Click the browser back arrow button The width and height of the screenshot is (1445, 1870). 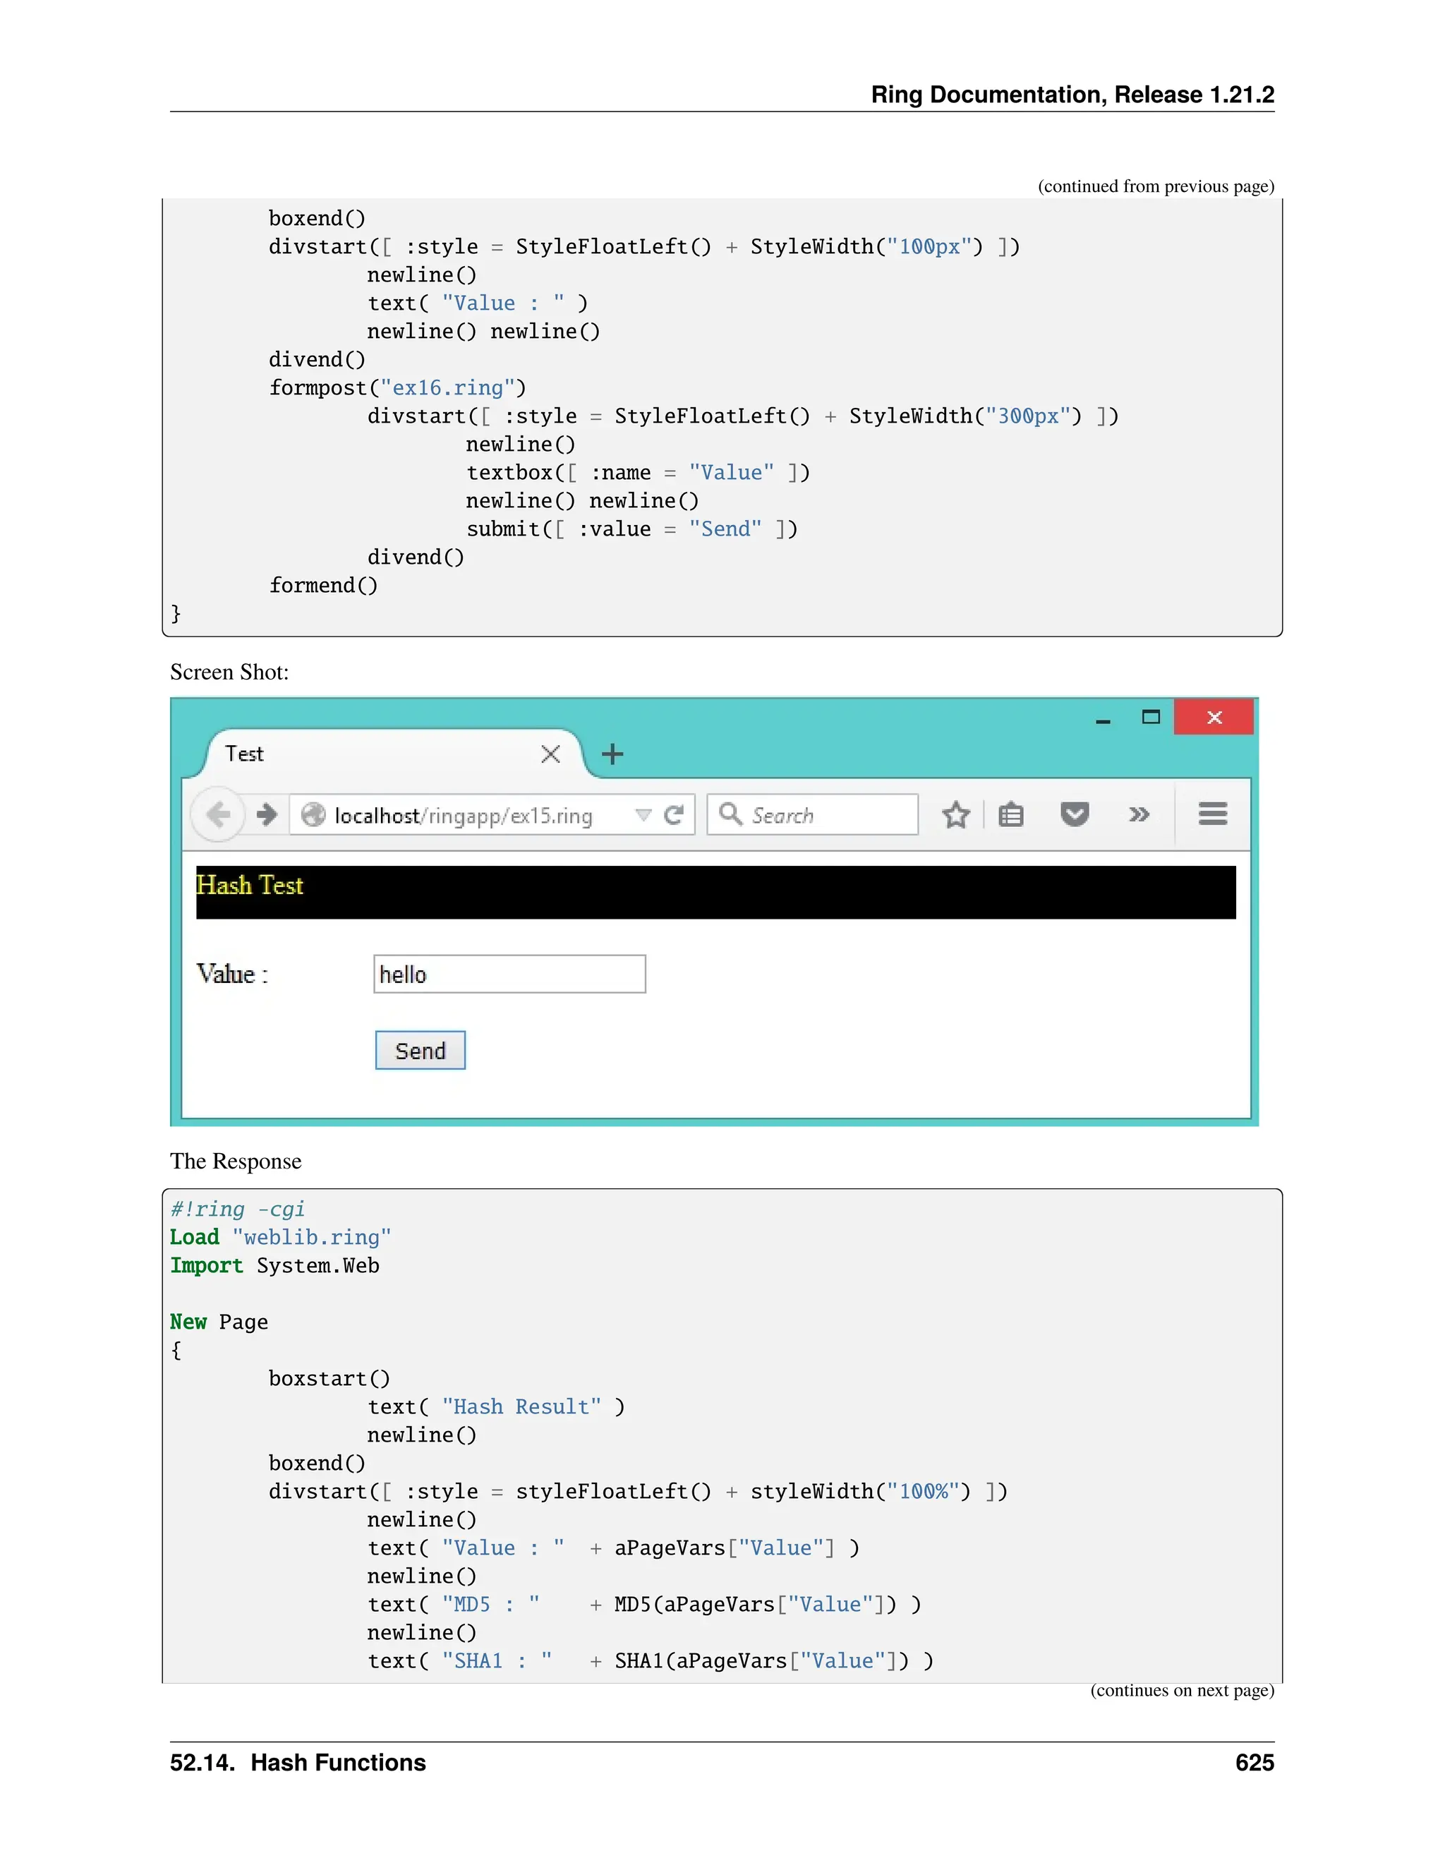(x=218, y=814)
